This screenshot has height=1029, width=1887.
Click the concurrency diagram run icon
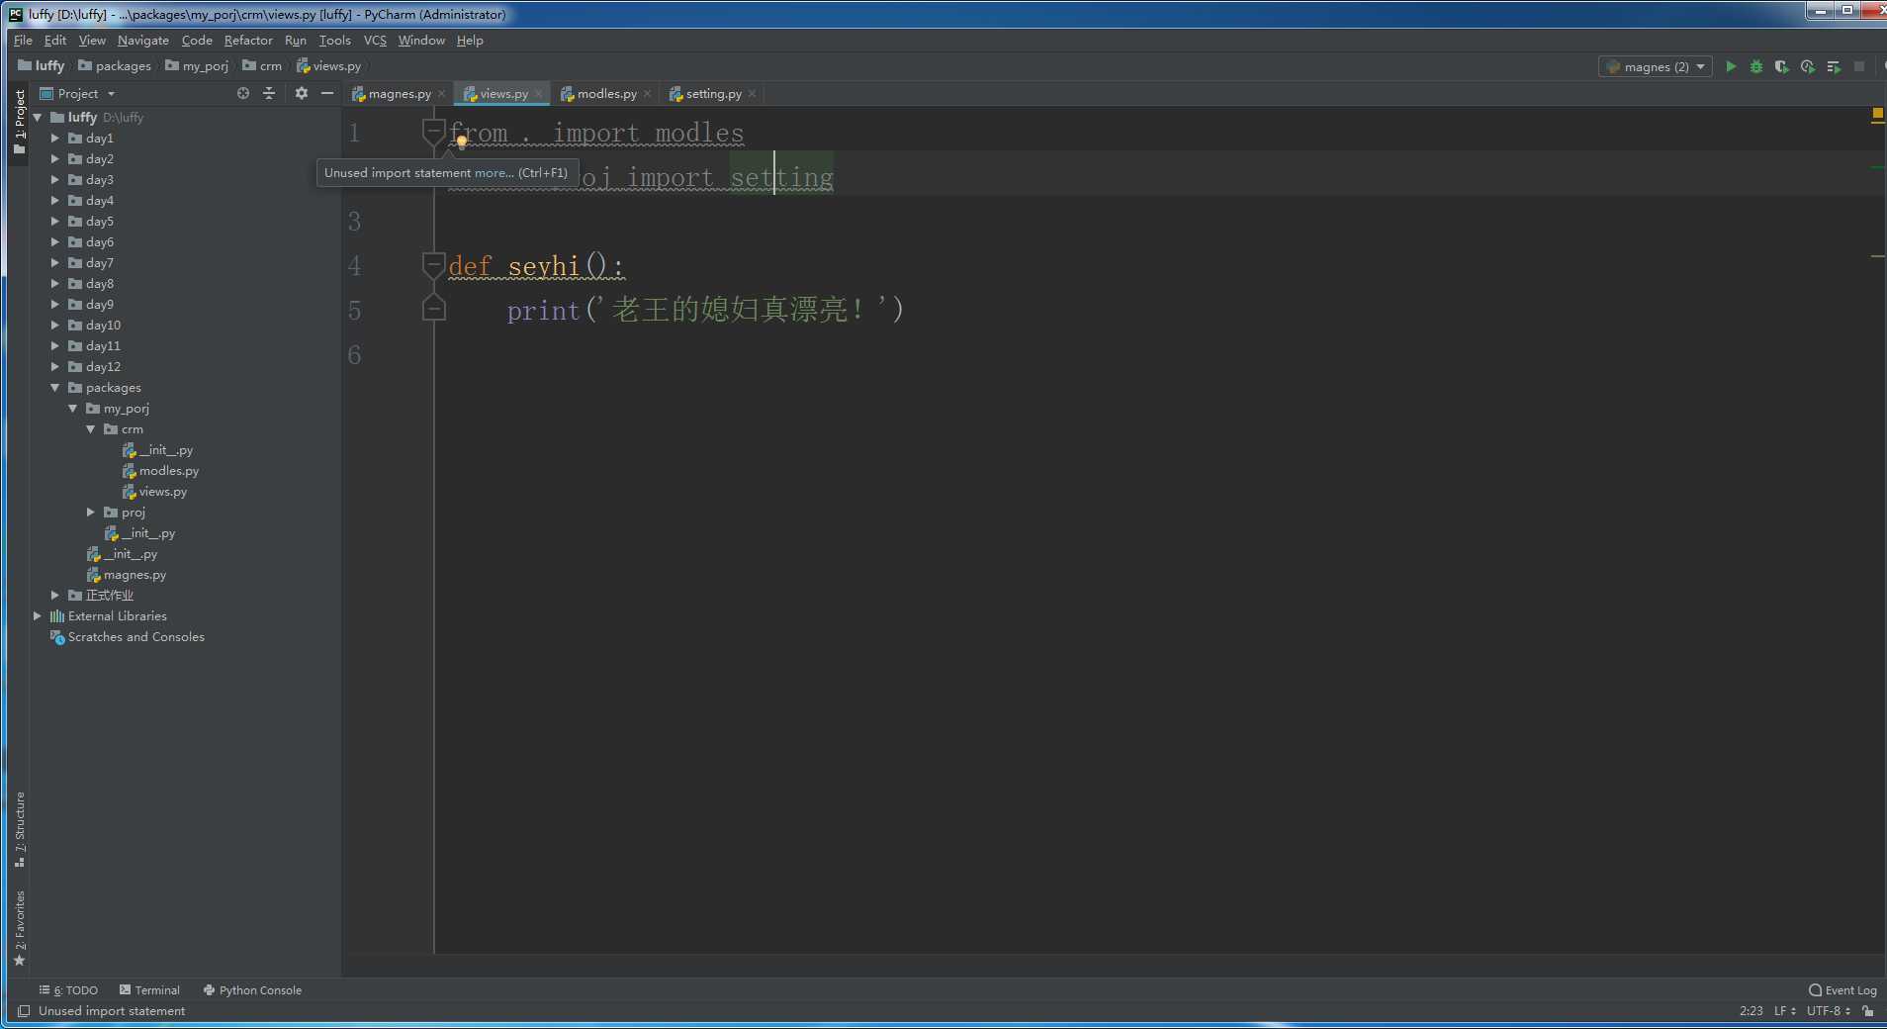[x=1834, y=66]
